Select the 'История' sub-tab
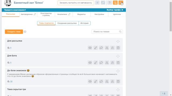The image size is (172, 96). (84, 23)
